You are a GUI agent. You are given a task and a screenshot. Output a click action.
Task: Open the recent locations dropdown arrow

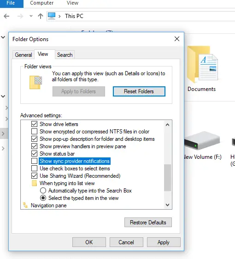coord(31,16)
